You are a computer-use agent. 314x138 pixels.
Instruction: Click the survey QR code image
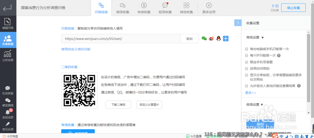pos(79,91)
